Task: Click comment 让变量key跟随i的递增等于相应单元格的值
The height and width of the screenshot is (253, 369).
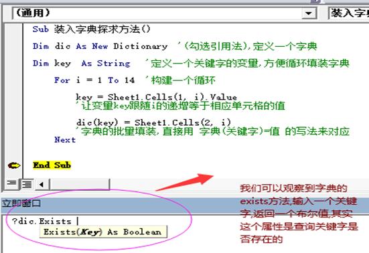Action: click(180, 106)
